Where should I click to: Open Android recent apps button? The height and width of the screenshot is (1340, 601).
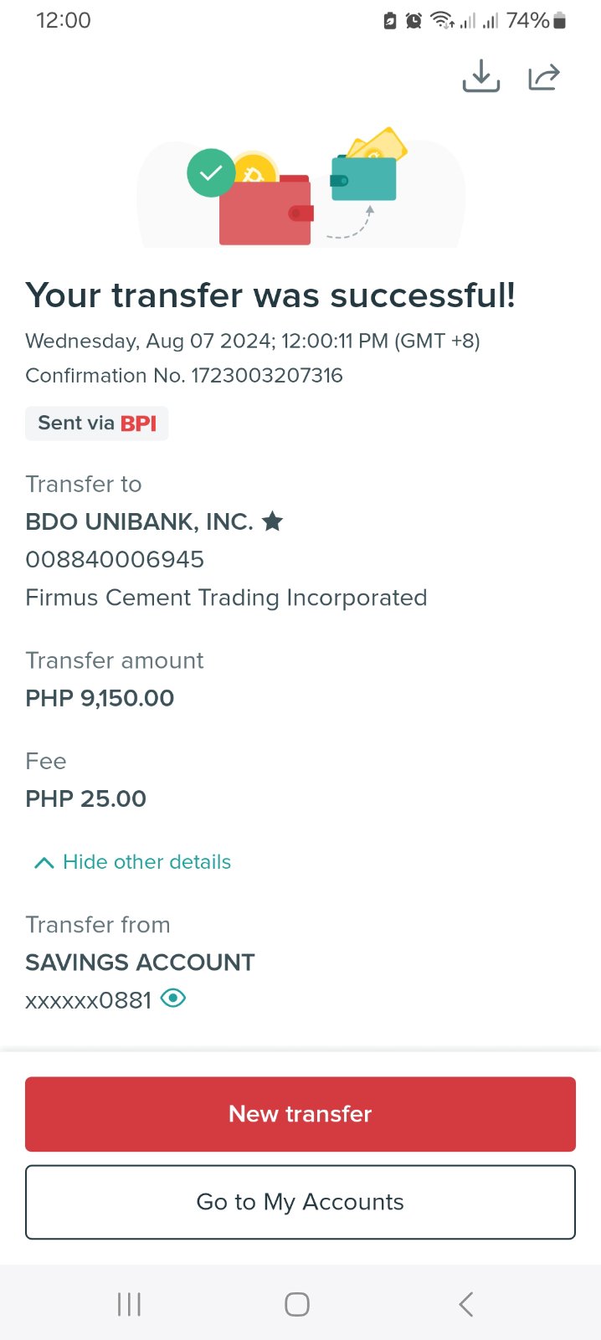(129, 1304)
